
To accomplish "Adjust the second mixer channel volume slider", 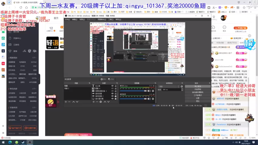I will tap(133, 99).
